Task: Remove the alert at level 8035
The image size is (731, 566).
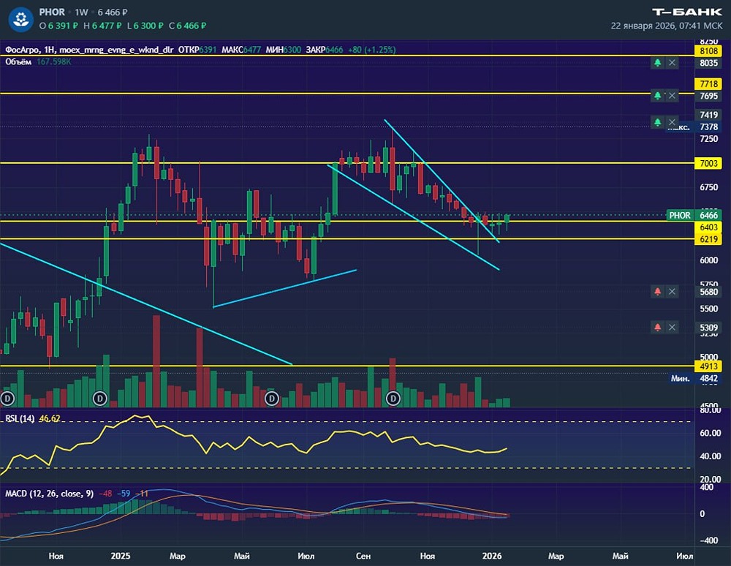Action: (672, 62)
